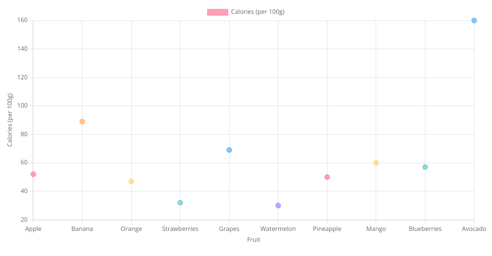
Task: Click the Avocado data point at 160
Action: (474, 20)
